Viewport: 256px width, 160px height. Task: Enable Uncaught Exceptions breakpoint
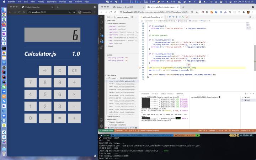109,125
